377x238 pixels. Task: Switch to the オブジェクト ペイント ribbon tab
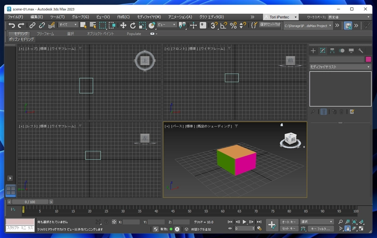pos(100,34)
